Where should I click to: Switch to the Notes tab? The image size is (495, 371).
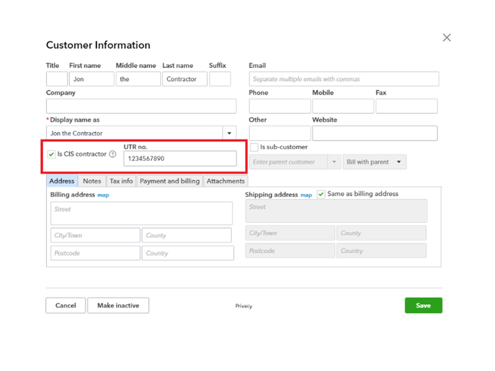click(92, 181)
